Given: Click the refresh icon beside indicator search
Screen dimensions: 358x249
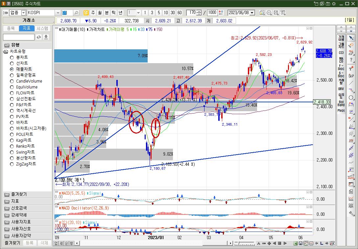Looking at the screenshot, I should pos(39,37).
